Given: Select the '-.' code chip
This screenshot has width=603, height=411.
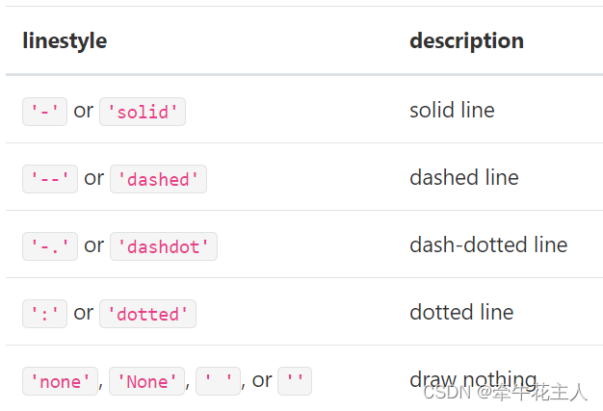Looking at the screenshot, I should tap(49, 246).
